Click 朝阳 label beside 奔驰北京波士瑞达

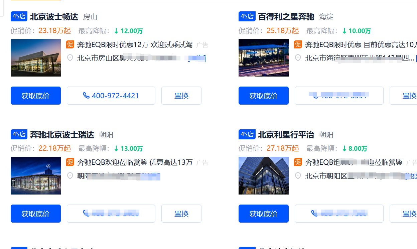tap(106, 135)
